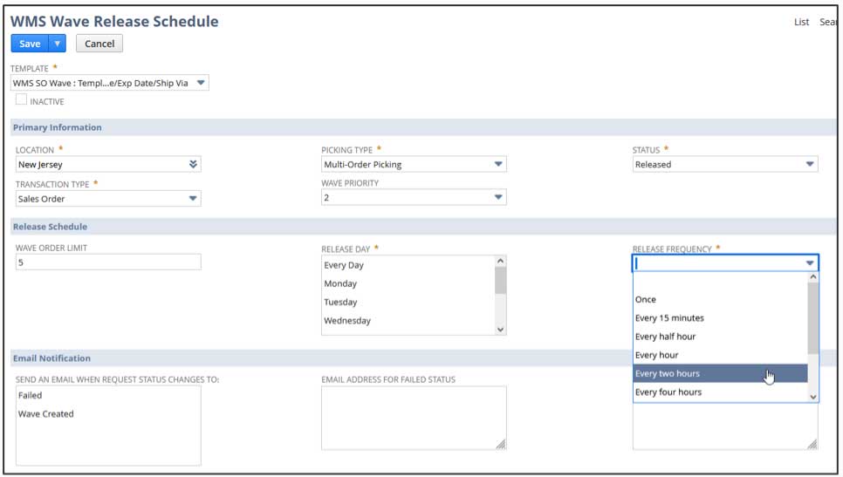
Task: Open the Picking Type dropdown
Action: pyautogui.click(x=498, y=164)
